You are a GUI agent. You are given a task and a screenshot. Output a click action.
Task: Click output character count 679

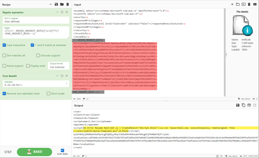(x=77, y=156)
